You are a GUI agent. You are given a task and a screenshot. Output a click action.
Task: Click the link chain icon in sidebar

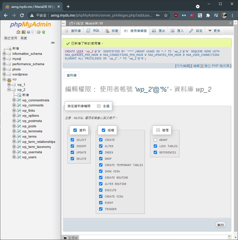53,43
